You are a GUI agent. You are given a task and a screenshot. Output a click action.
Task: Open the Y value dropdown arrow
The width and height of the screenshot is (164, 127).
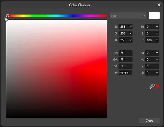[x=157, y=66]
